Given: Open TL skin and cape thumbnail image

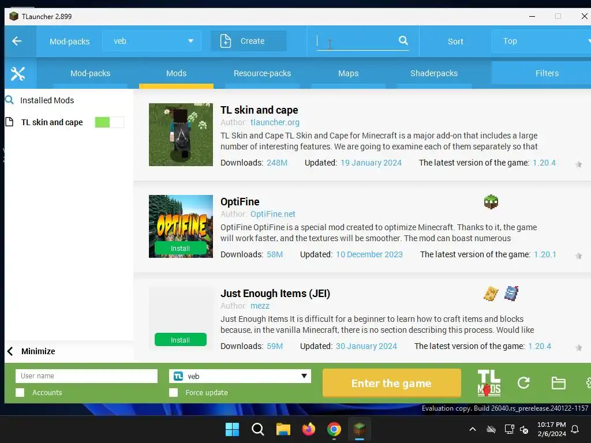Looking at the screenshot, I should pos(181,134).
